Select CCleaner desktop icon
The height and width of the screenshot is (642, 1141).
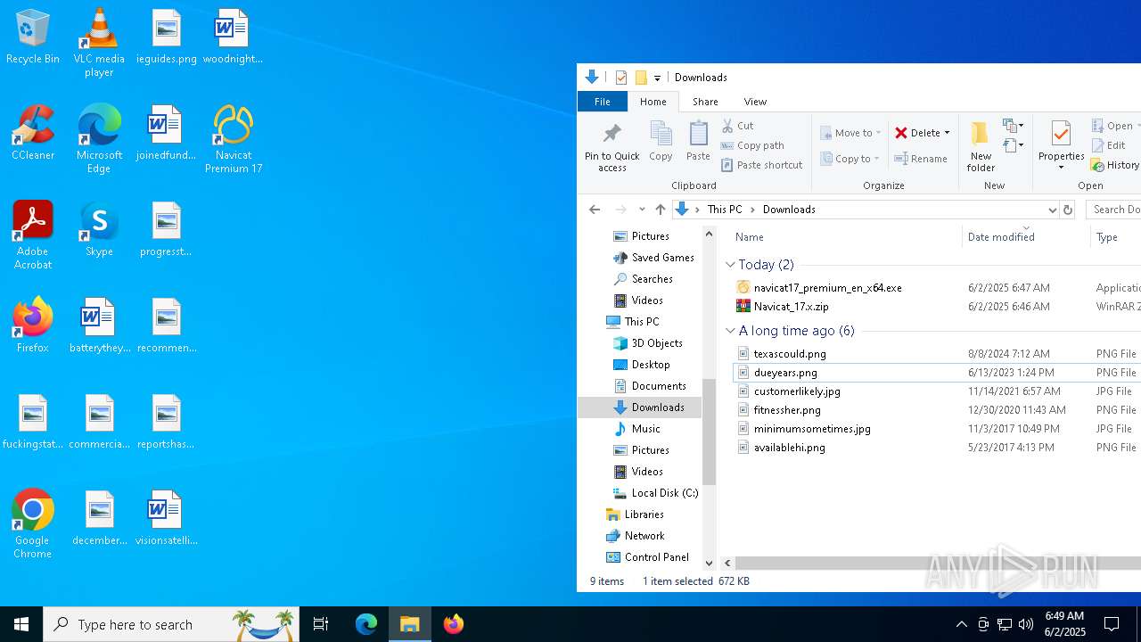click(x=32, y=134)
